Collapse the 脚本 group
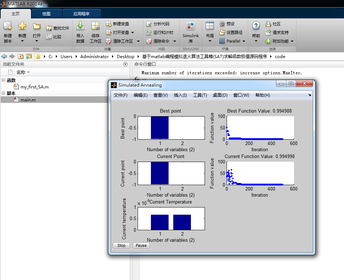The width and height of the screenshot is (344, 280). coord(3,93)
